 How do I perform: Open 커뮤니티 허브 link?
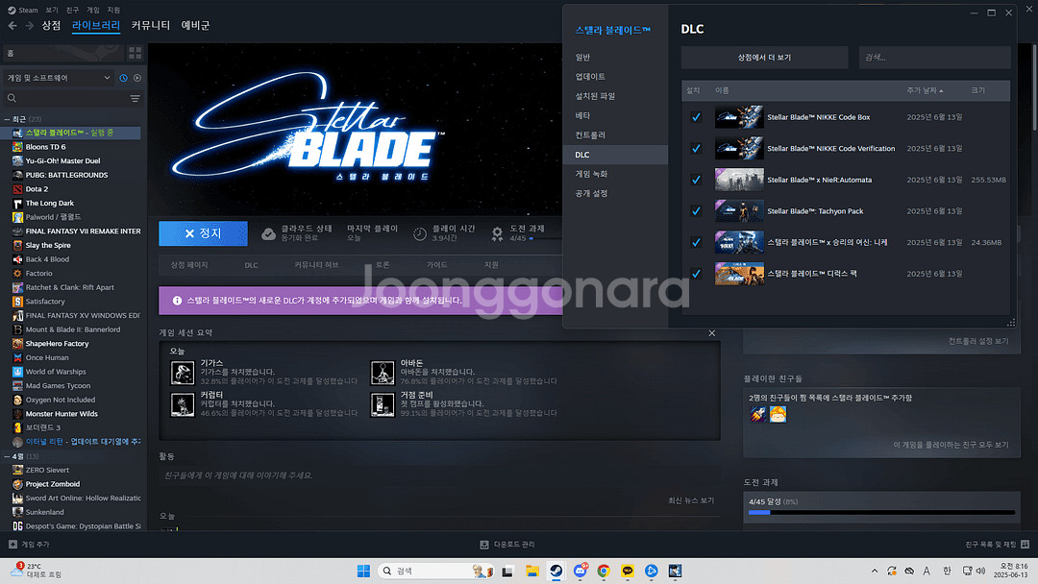coord(316,265)
